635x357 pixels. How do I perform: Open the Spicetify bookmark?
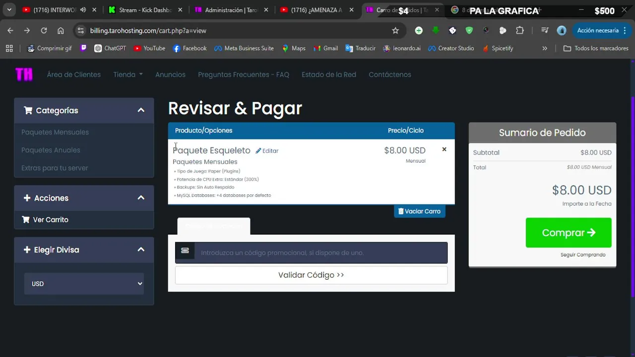coord(497,48)
